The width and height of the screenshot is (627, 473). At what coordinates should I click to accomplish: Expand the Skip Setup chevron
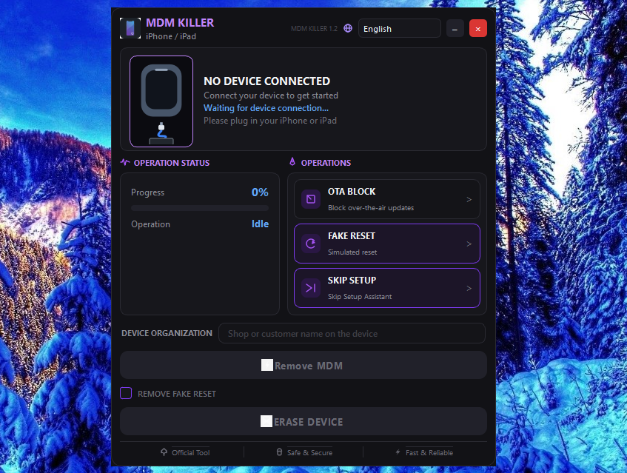[x=469, y=288]
